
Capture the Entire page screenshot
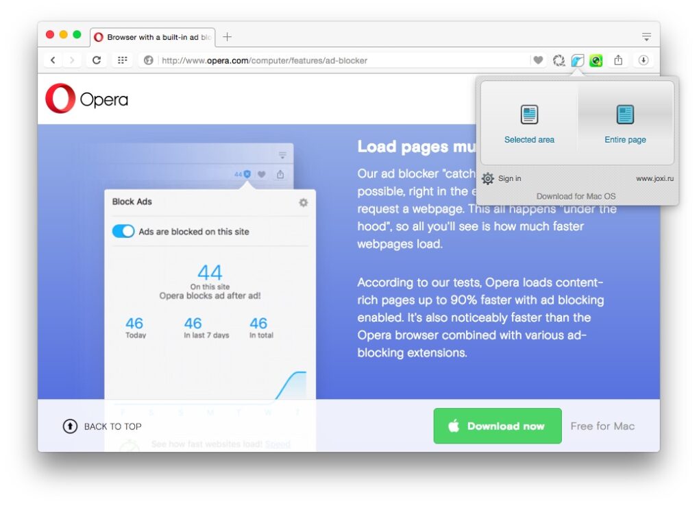click(625, 123)
